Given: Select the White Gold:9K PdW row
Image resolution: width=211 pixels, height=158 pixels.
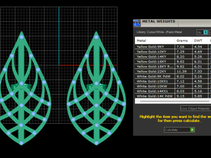Looking at the screenshot, I should tap(173, 76).
